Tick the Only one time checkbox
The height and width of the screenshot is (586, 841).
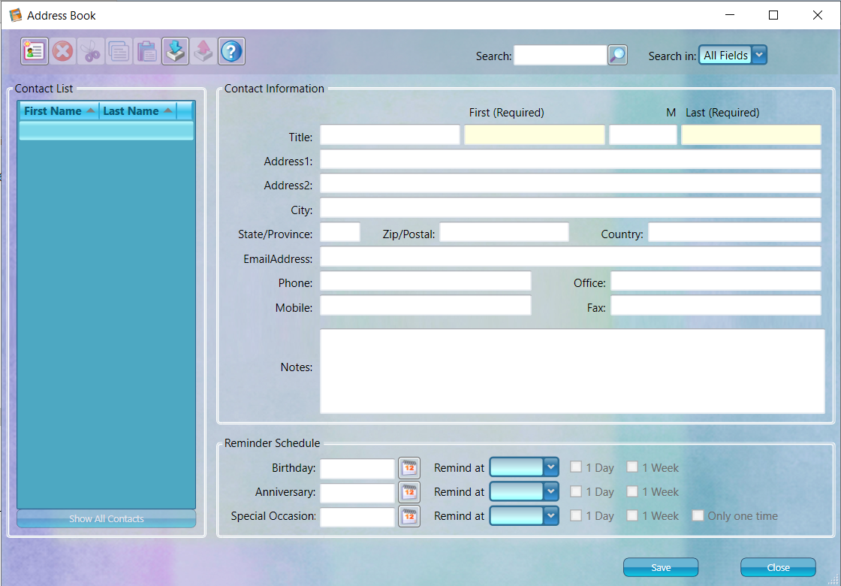(x=698, y=515)
